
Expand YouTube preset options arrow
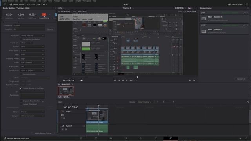coord(50,15)
